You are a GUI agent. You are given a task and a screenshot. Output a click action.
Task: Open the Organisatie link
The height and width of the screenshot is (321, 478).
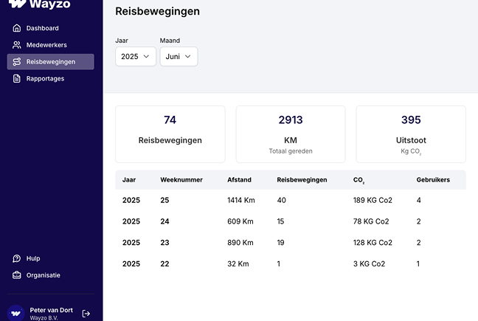(44, 275)
